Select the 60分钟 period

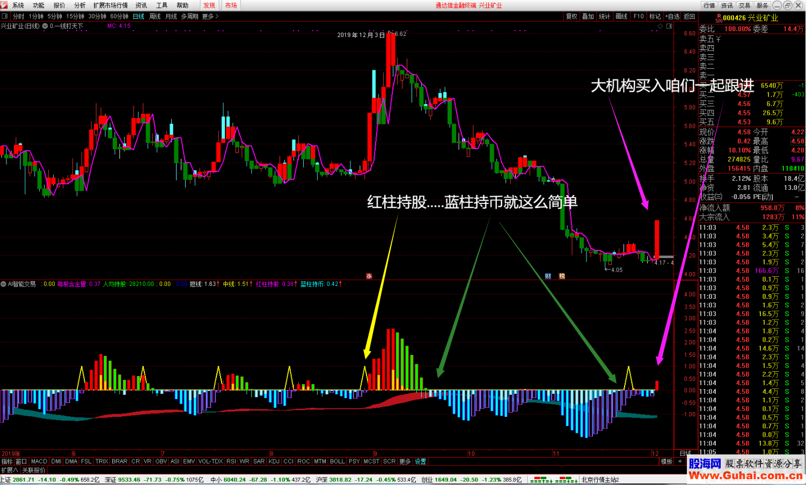120,17
